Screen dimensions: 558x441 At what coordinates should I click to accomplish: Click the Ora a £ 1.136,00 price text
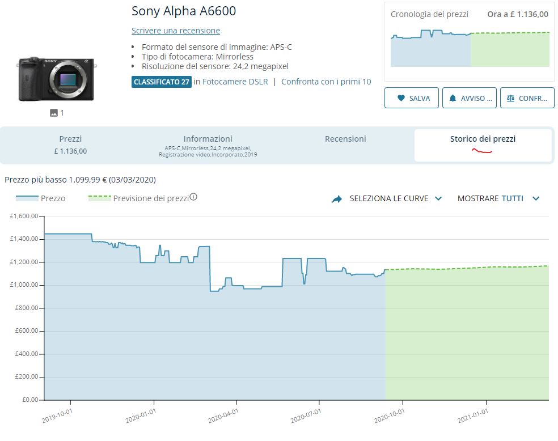[x=518, y=14]
